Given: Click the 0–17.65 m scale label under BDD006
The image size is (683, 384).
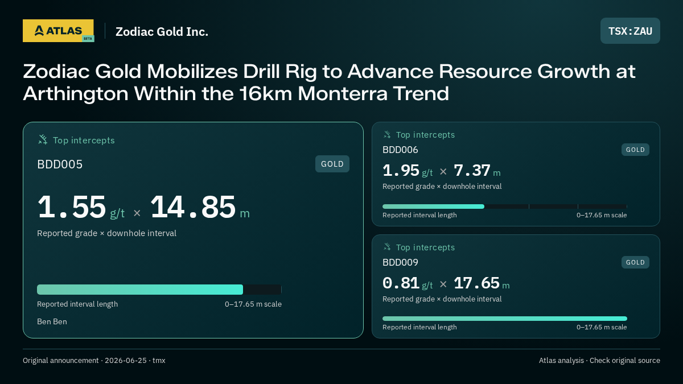Looking at the screenshot, I should (602, 215).
